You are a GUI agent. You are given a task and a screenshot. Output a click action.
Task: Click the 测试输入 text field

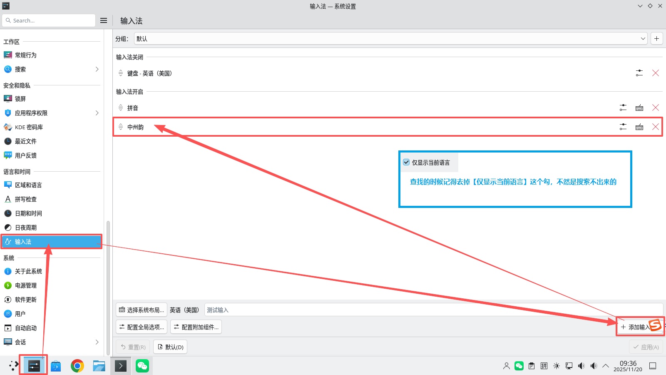coord(433,310)
